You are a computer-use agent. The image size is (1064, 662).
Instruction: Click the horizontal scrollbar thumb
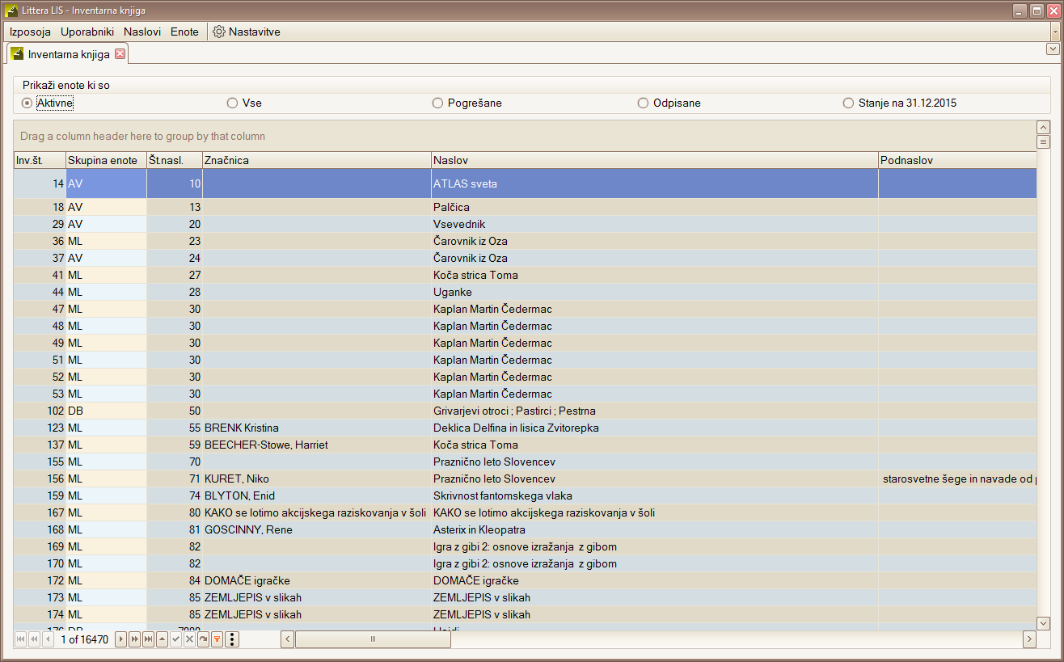(374, 639)
